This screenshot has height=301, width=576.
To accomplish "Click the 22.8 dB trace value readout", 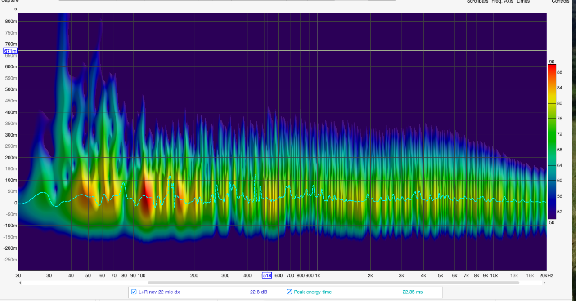I will [258, 292].
